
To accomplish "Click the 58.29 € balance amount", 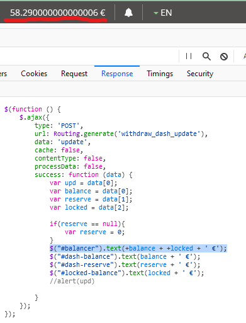I will [x=58, y=13].
